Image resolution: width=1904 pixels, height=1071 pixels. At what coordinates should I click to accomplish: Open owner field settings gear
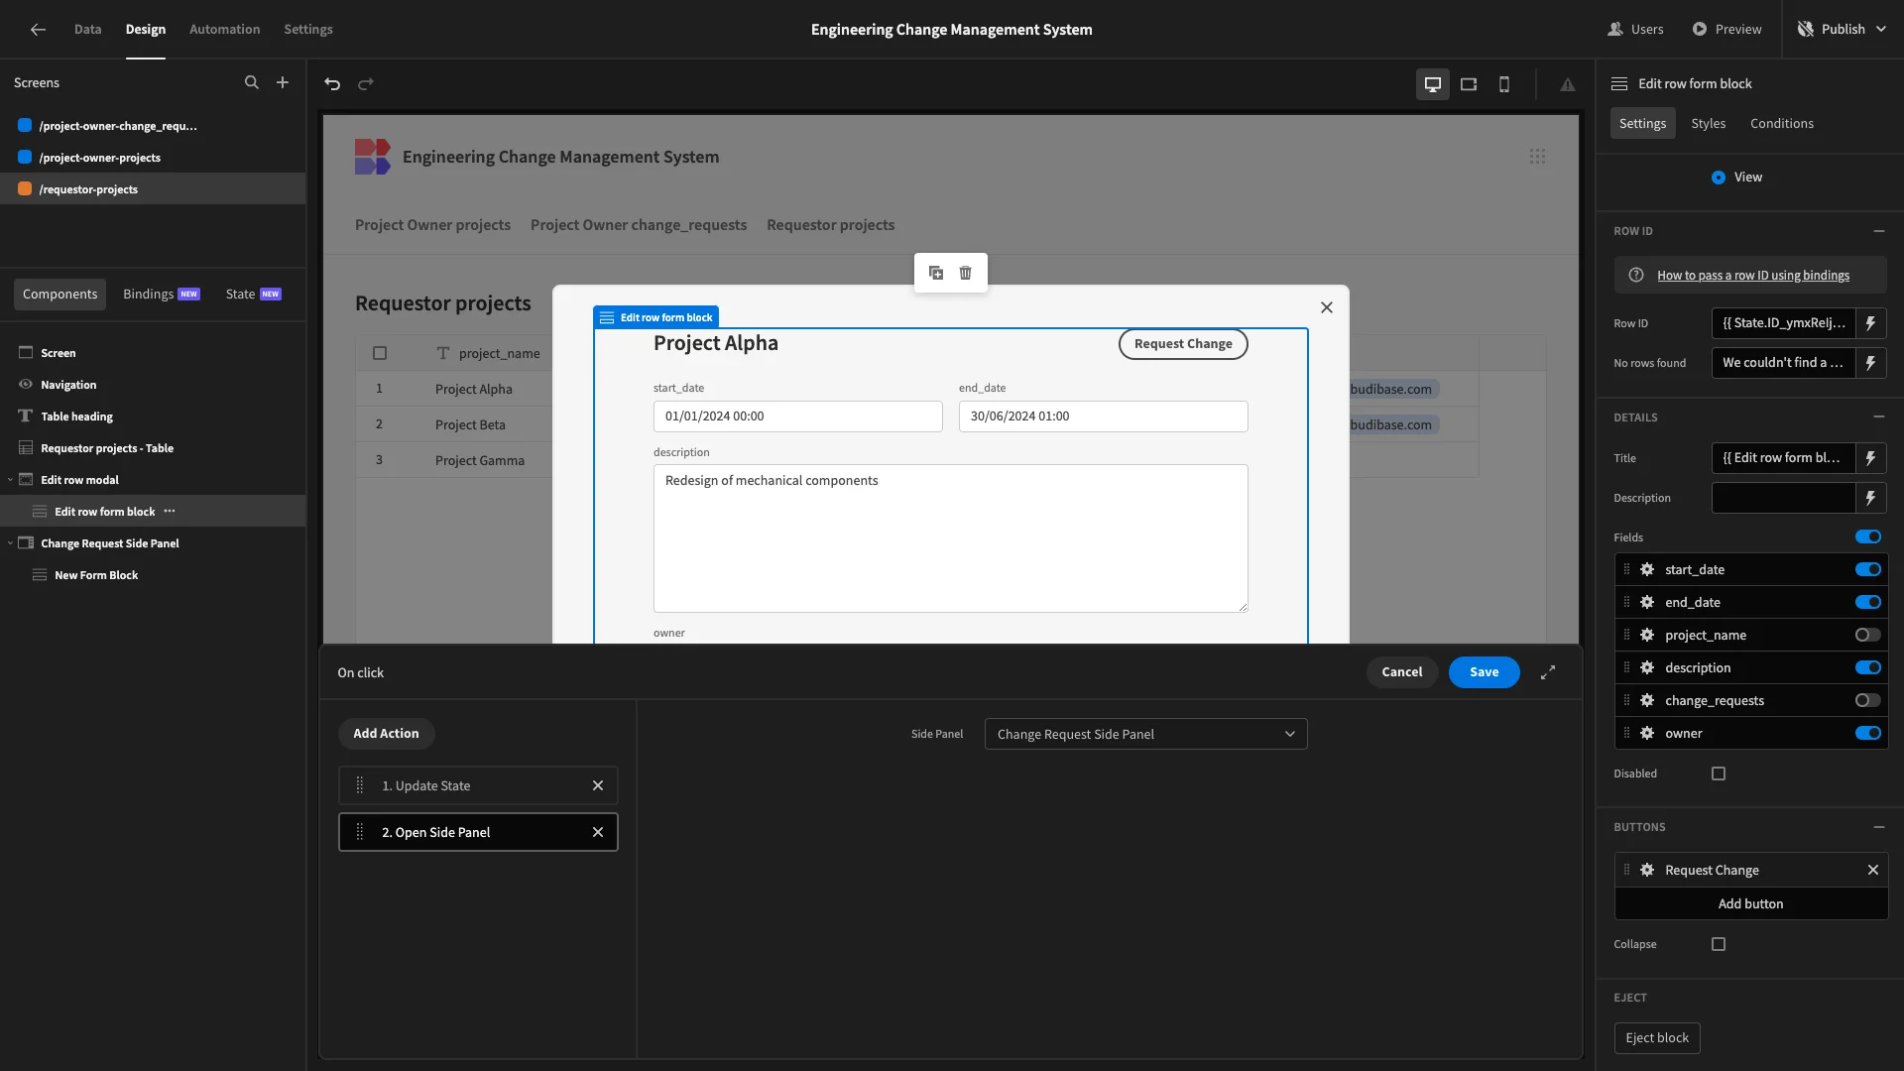(x=1647, y=733)
